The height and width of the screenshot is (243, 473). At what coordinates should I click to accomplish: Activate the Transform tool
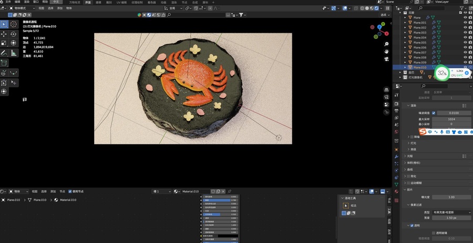(13, 43)
